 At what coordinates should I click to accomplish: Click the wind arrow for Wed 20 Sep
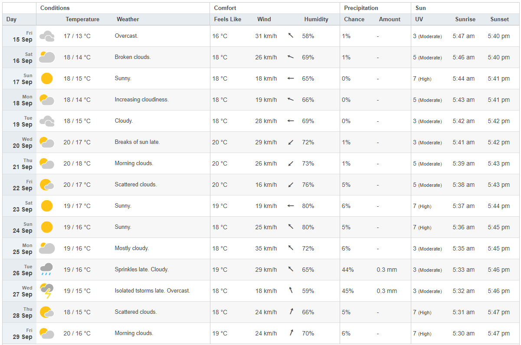[x=291, y=142]
